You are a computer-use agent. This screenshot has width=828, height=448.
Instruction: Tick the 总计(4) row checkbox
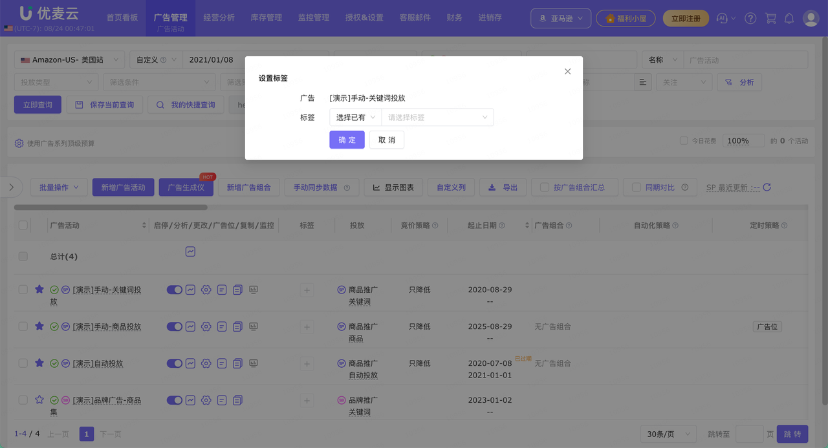(23, 257)
